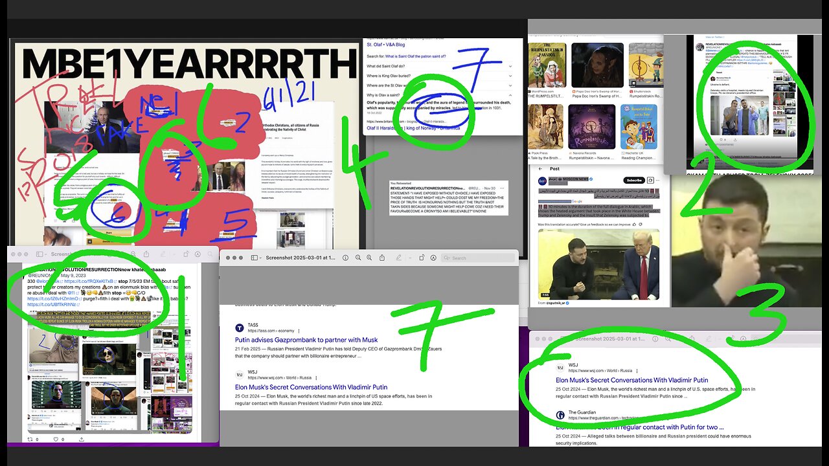Open "What is Saint Olaf the patron saint of?" search link
The width and height of the screenshot is (829, 466).
[415, 56]
